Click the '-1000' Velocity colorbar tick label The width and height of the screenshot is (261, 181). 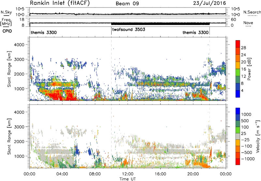[248, 159]
